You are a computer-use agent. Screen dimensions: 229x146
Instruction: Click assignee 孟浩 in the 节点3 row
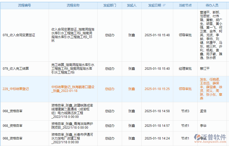[x=203, y=111]
